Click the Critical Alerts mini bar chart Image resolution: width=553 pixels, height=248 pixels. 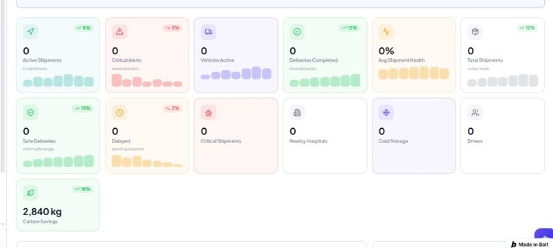click(147, 80)
